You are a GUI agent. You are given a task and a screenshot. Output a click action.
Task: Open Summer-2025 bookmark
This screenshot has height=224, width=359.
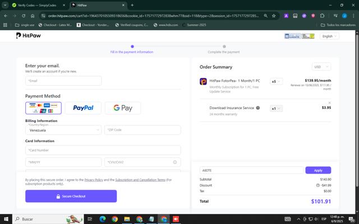(x=195, y=25)
